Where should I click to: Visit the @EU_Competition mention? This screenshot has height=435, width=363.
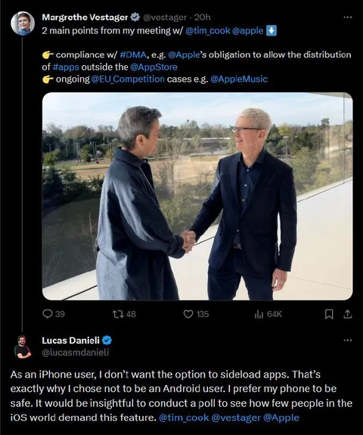pyautogui.click(x=128, y=79)
